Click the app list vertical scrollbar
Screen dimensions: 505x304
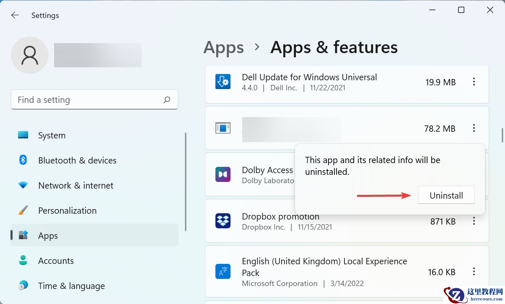pos(502,135)
